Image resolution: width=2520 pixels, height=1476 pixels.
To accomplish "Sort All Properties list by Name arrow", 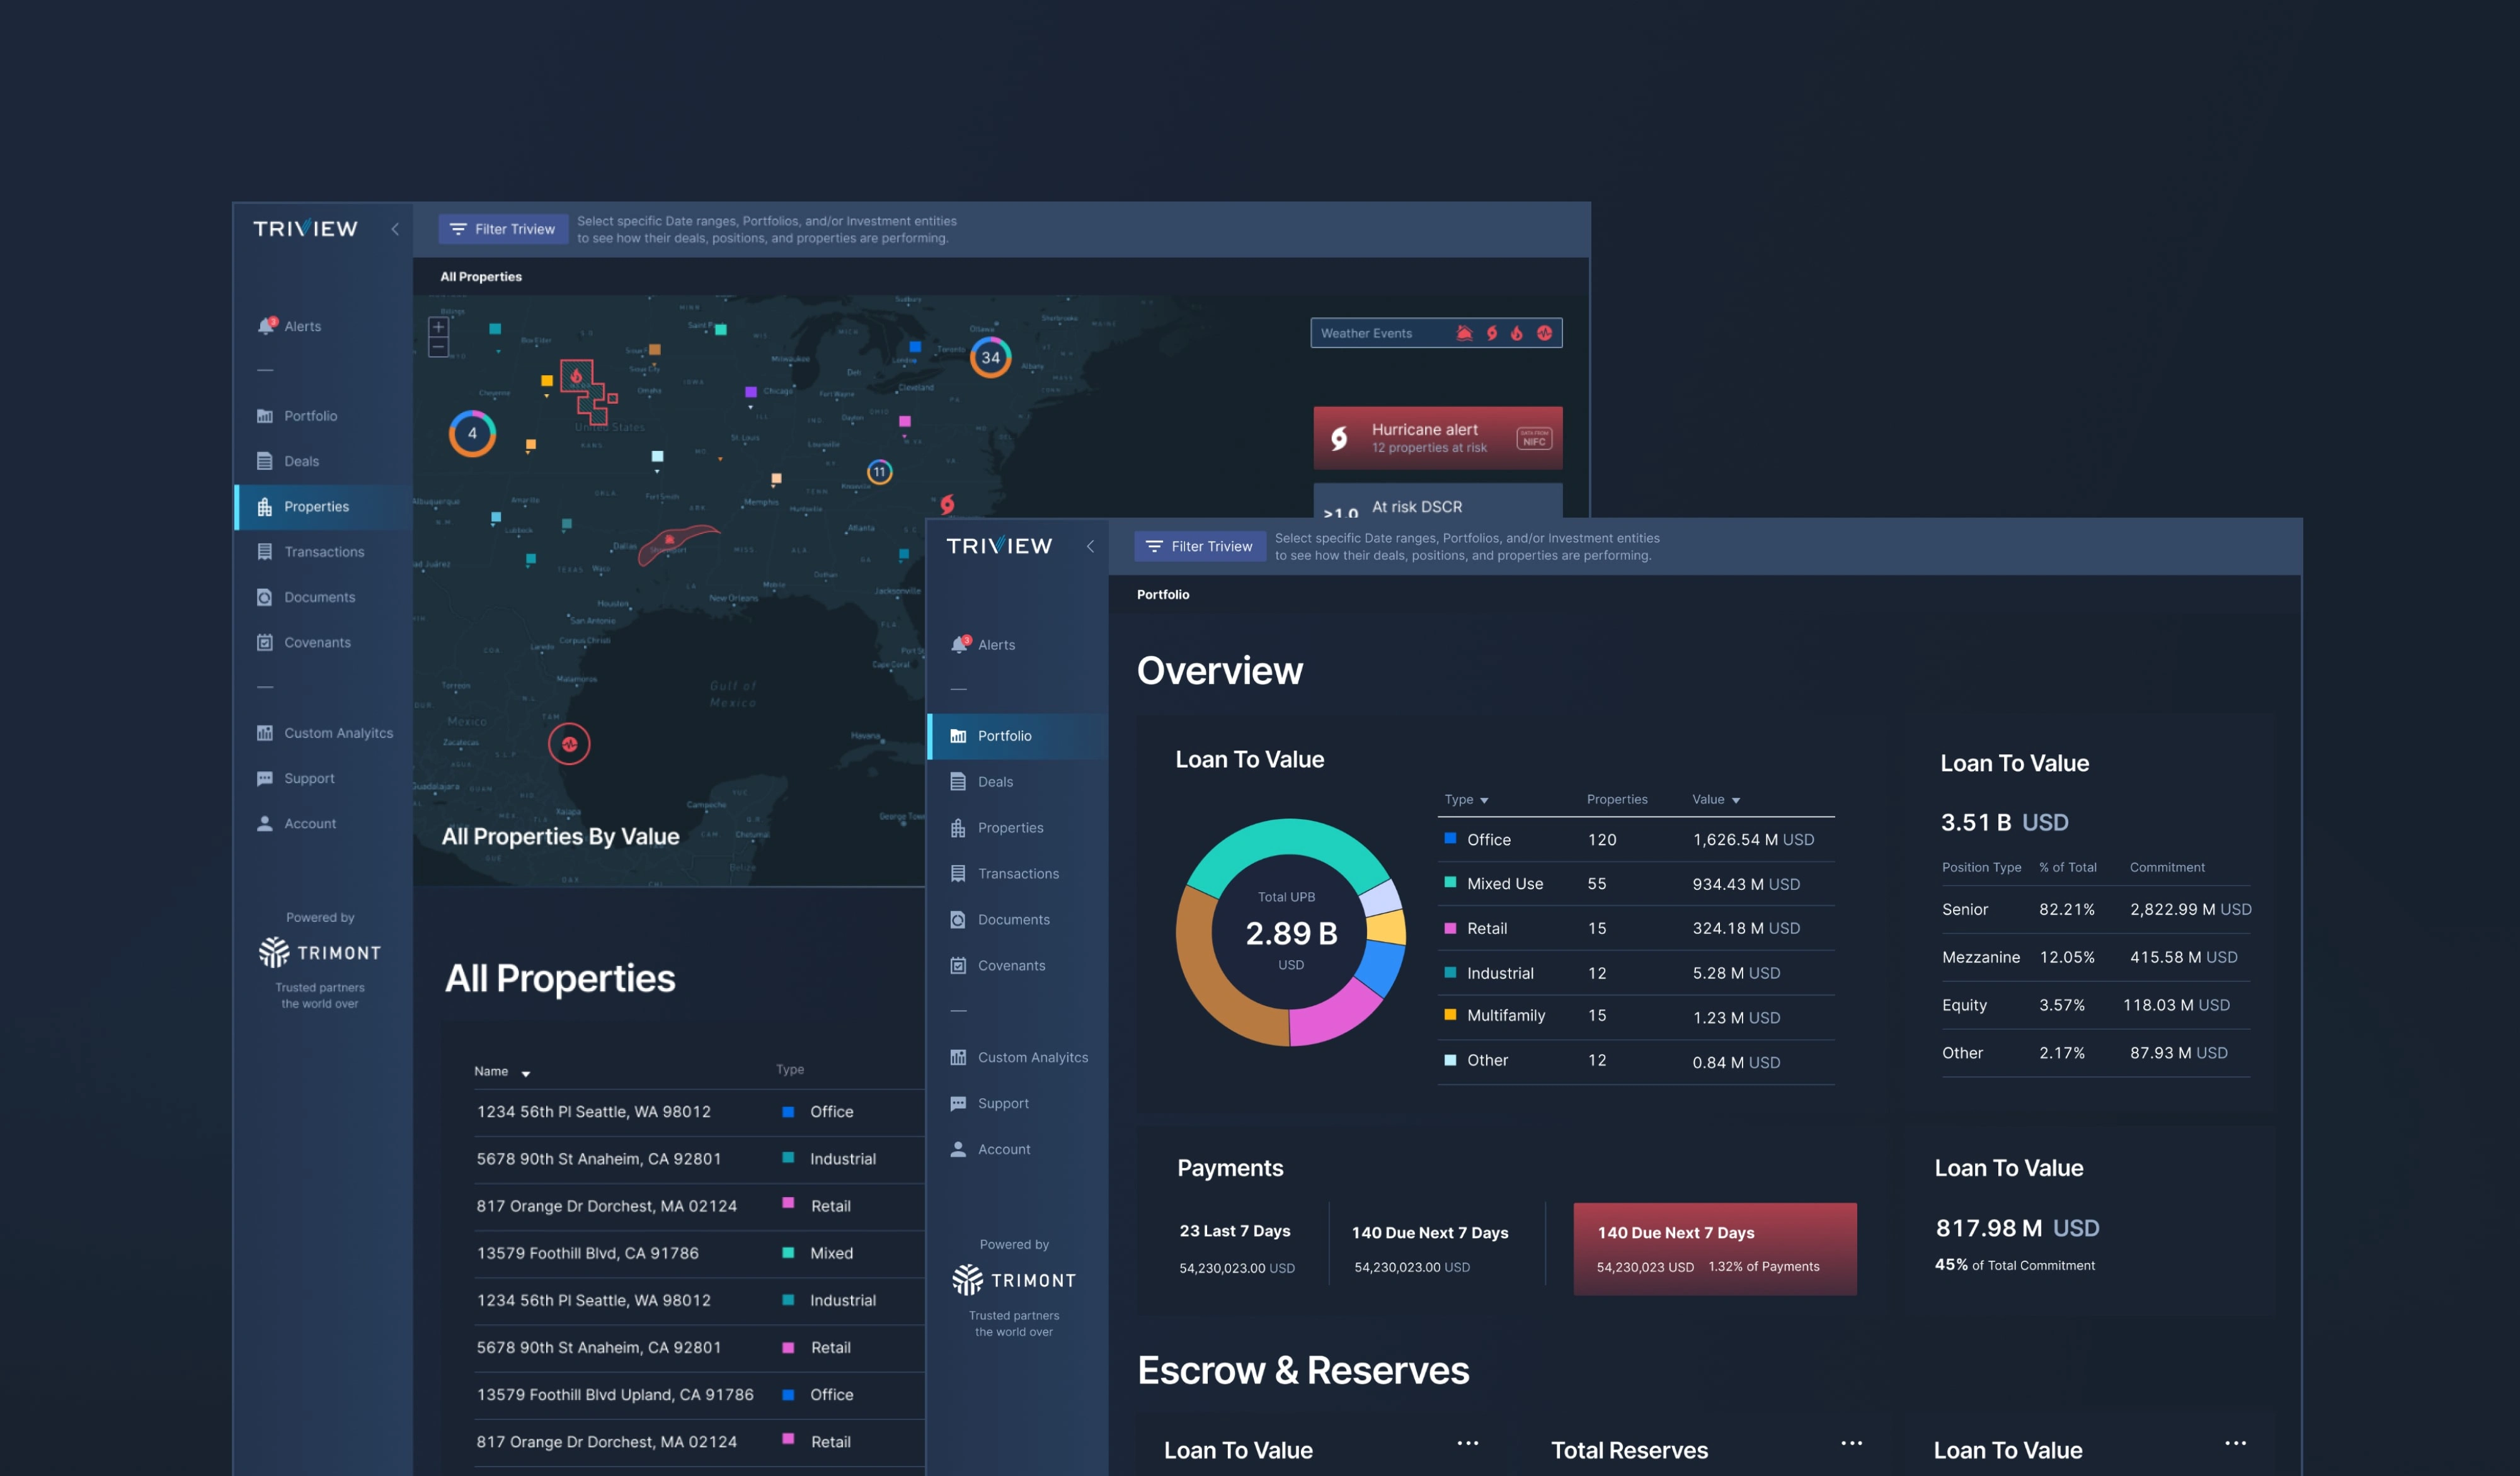I will tap(526, 1073).
